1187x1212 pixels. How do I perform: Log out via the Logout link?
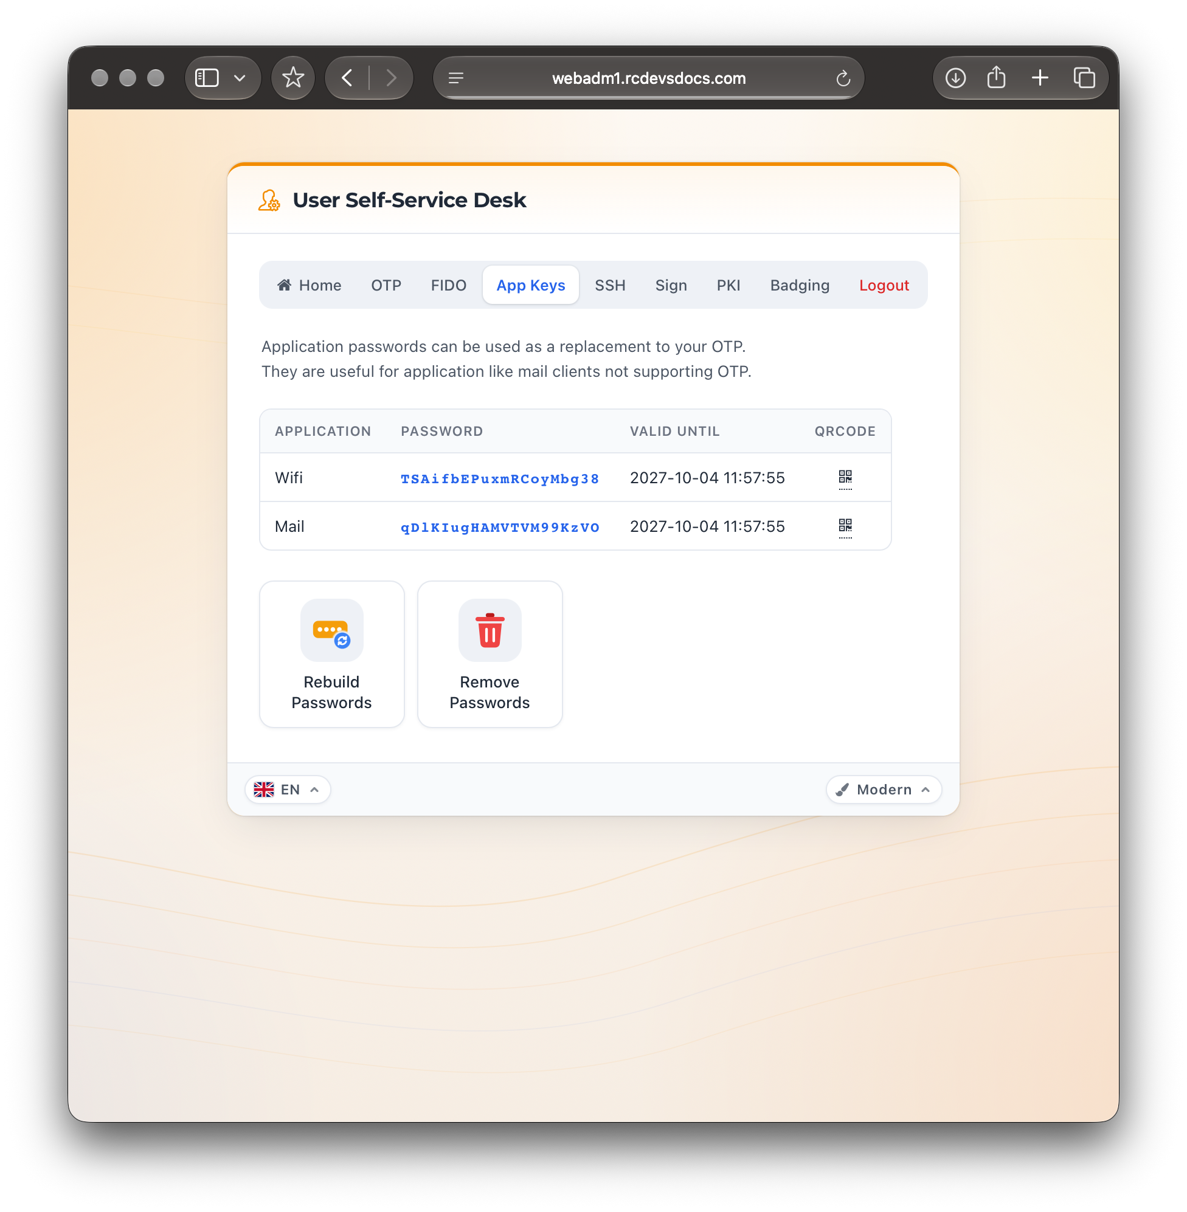[884, 286]
